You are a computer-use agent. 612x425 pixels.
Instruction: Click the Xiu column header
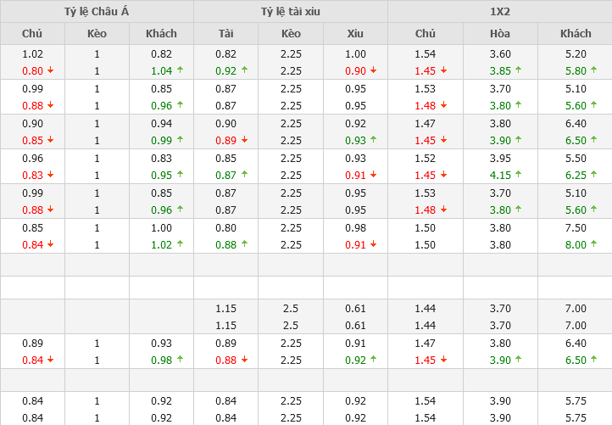pos(355,34)
